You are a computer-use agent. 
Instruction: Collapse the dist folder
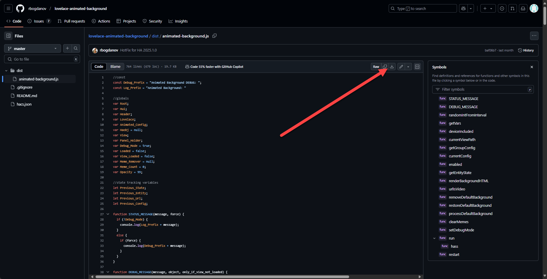point(6,70)
